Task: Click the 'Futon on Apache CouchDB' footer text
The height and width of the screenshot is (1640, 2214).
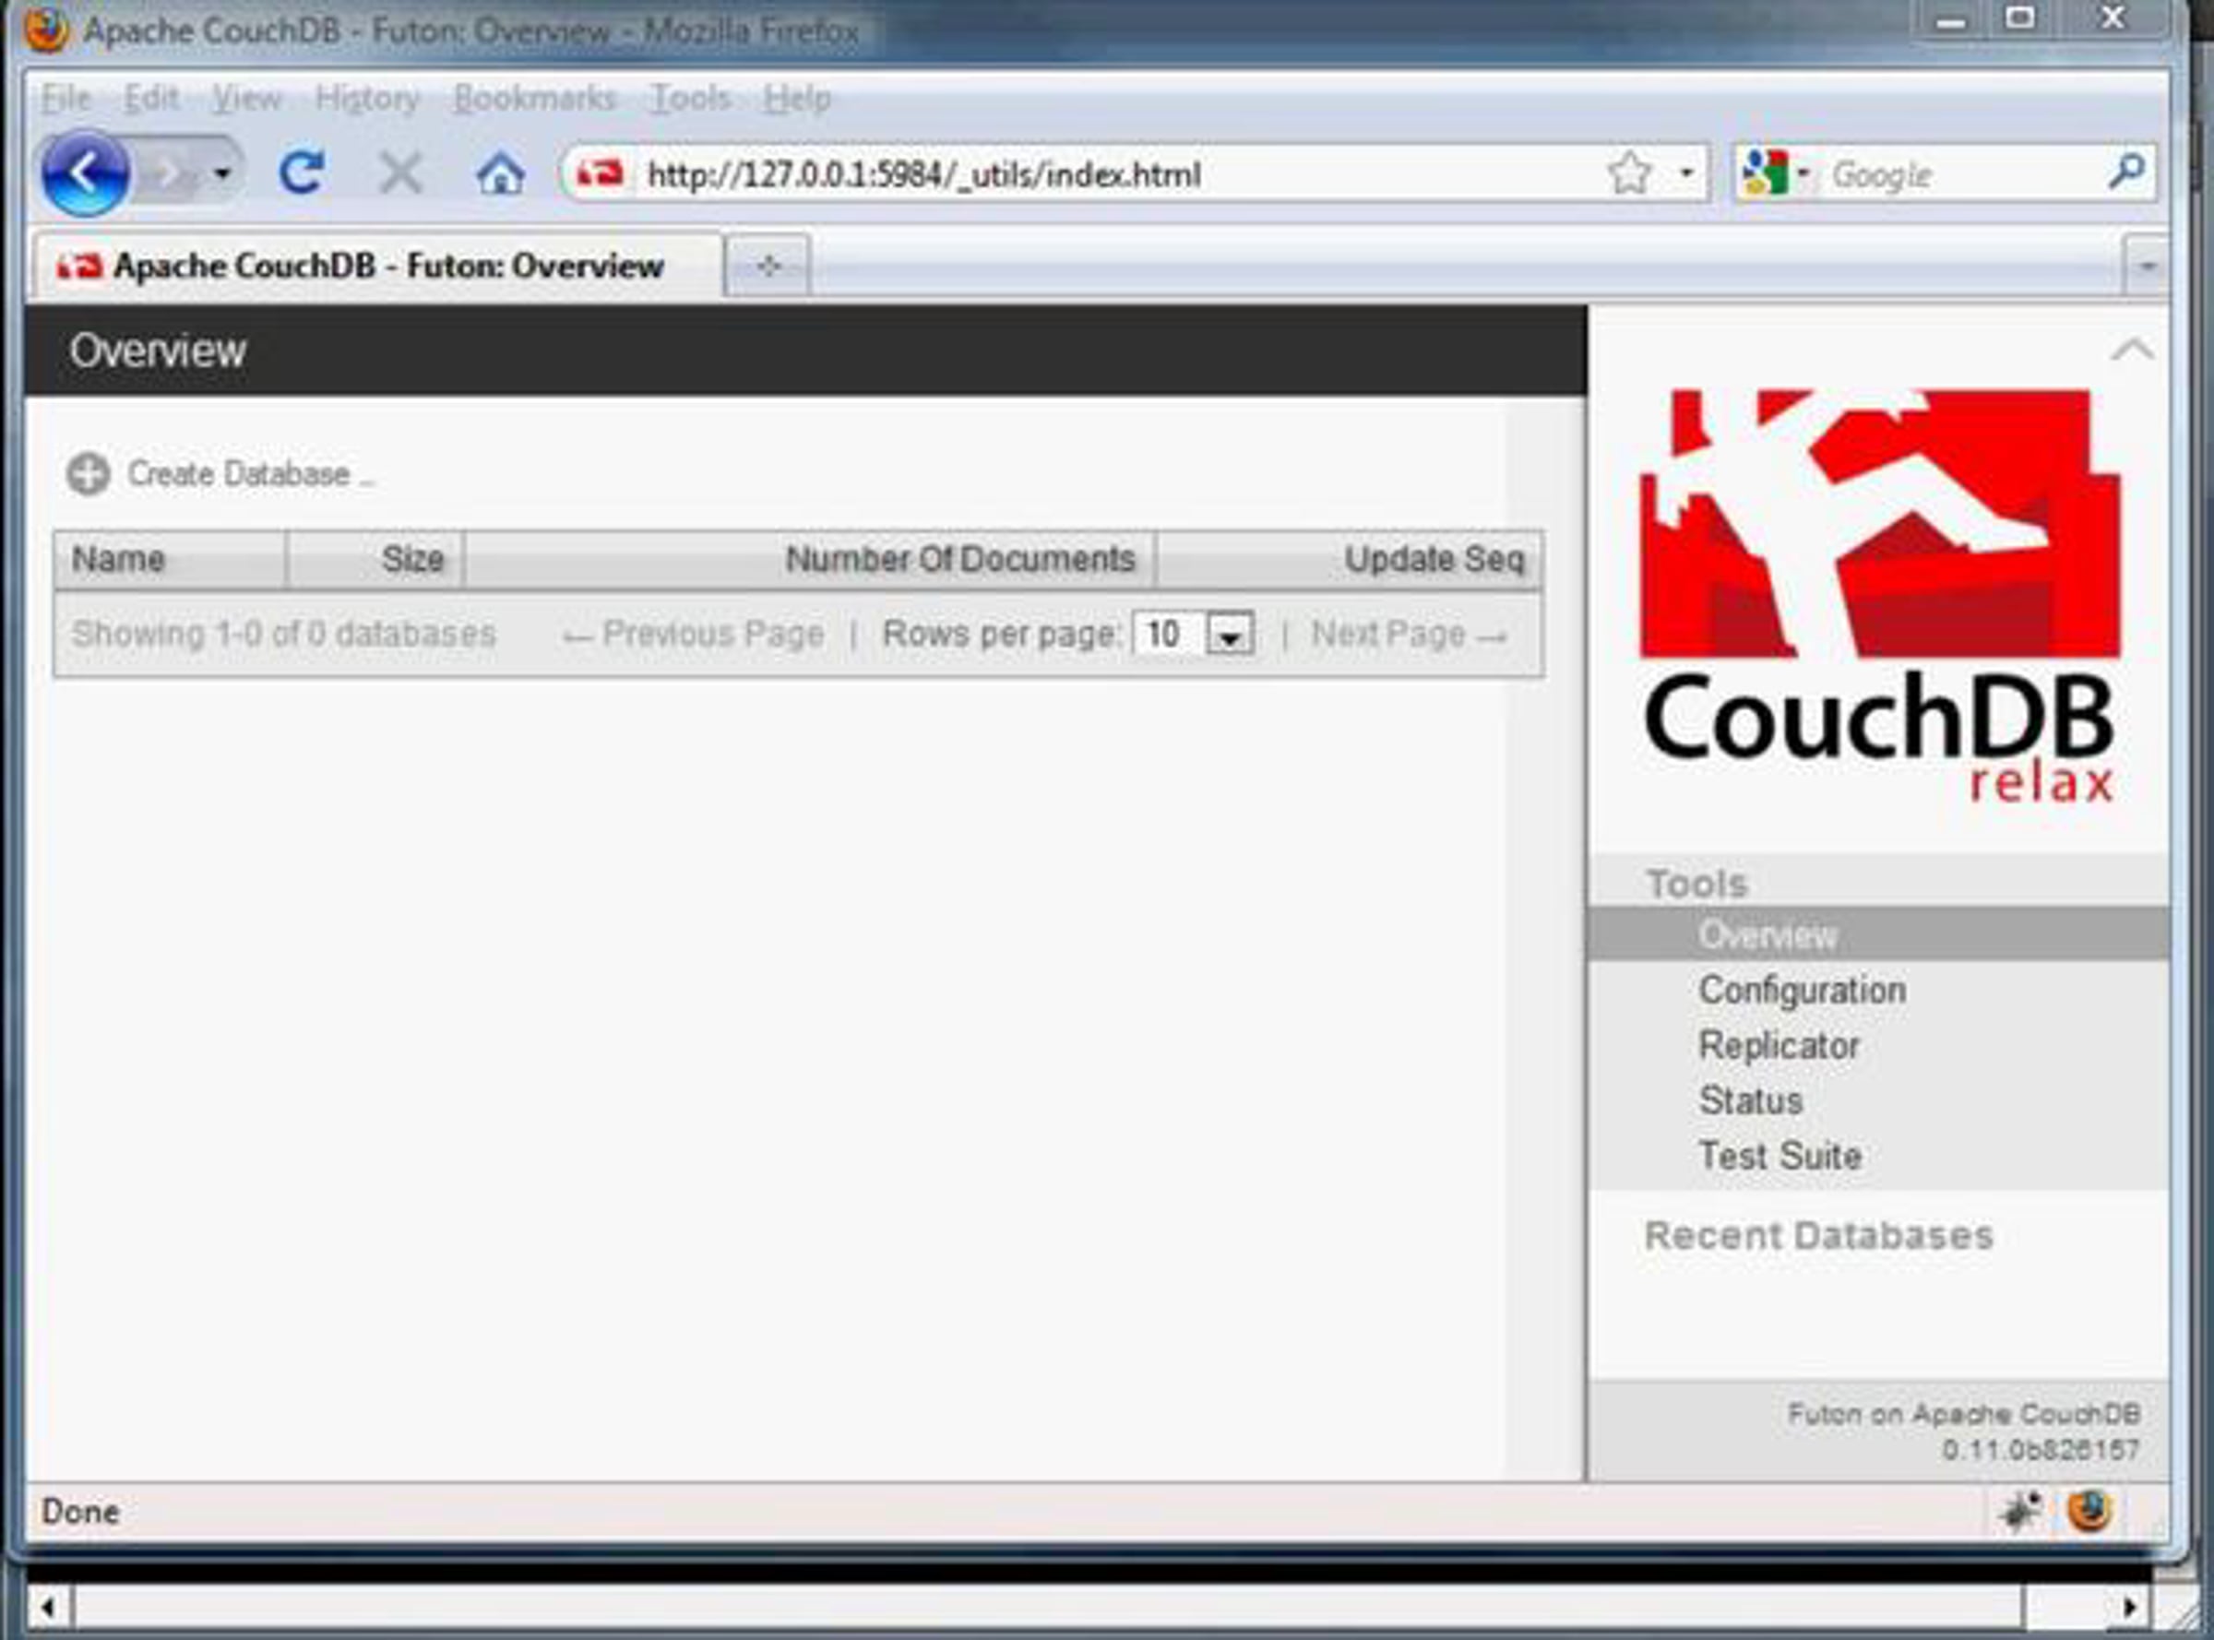Action: pos(1964,1414)
